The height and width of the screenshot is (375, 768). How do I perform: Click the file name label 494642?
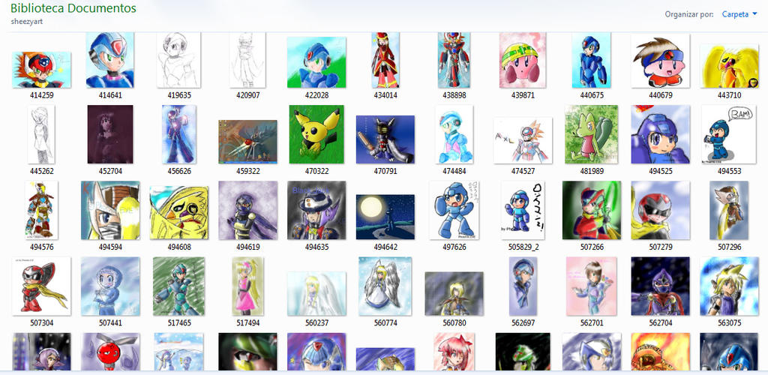(x=385, y=247)
